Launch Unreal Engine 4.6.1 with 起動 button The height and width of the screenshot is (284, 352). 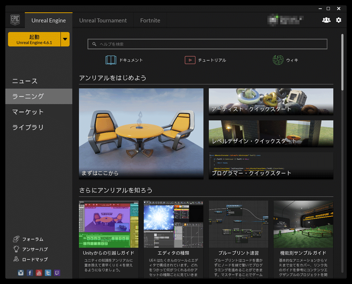[x=34, y=39]
